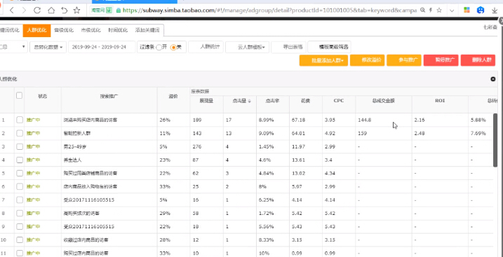Tick the select-all checkbox in table header
The width and height of the screenshot is (503, 257).
[19, 95]
